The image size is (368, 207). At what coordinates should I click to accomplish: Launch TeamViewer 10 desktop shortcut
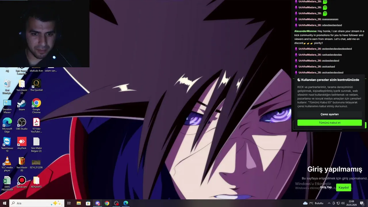pyautogui.click(x=7, y=145)
